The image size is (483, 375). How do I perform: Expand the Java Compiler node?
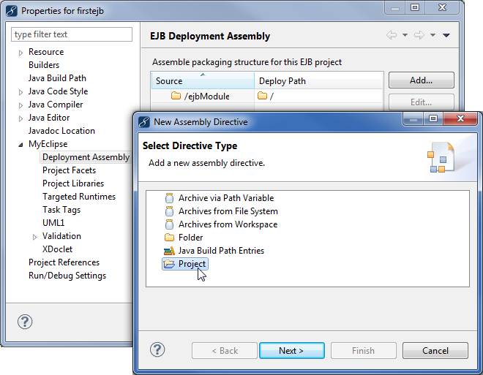click(x=20, y=105)
